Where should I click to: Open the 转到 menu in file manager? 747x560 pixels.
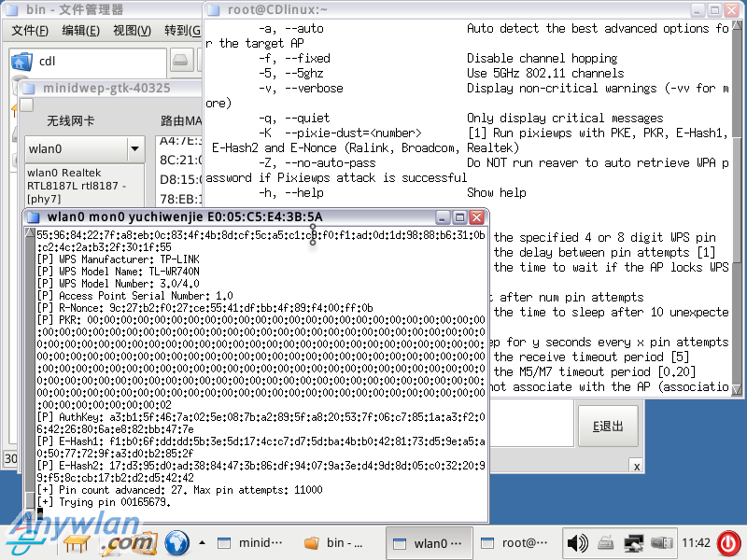(182, 31)
